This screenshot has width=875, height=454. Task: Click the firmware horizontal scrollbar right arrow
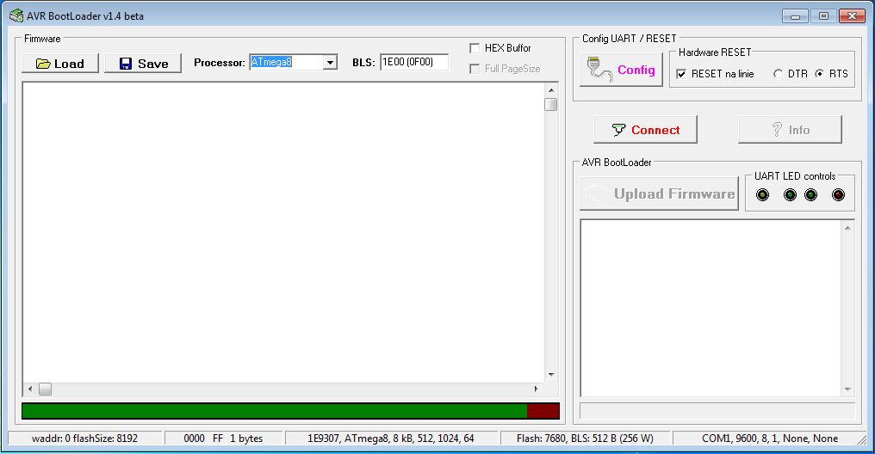point(537,389)
